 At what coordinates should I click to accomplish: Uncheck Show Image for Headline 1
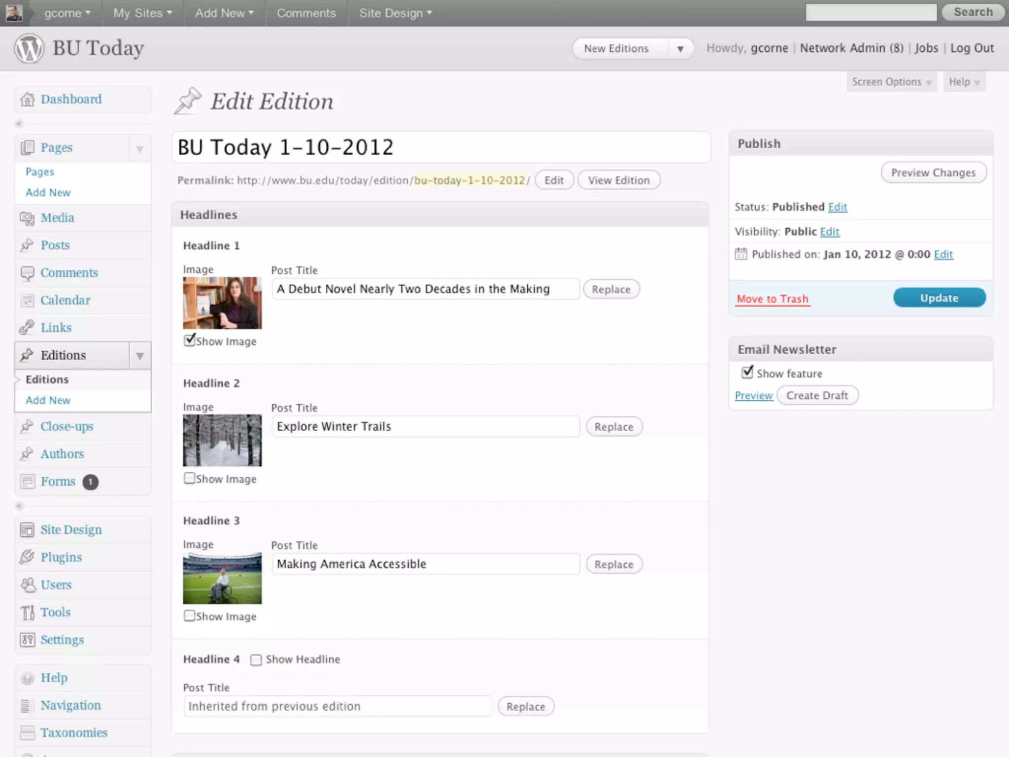pyautogui.click(x=190, y=340)
